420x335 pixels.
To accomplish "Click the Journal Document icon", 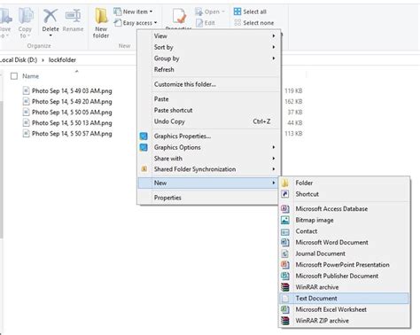I will coord(285,253).
